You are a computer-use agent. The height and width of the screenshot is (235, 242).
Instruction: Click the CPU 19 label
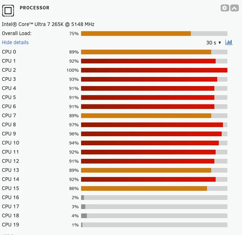pyautogui.click(x=10, y=225)
